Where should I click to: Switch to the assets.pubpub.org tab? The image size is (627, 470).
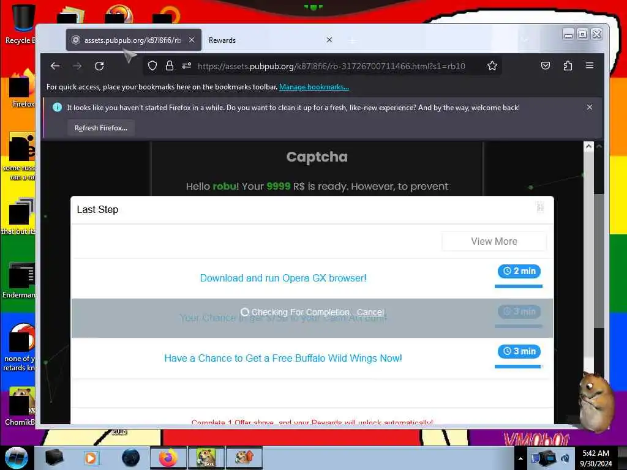point(133,40)
